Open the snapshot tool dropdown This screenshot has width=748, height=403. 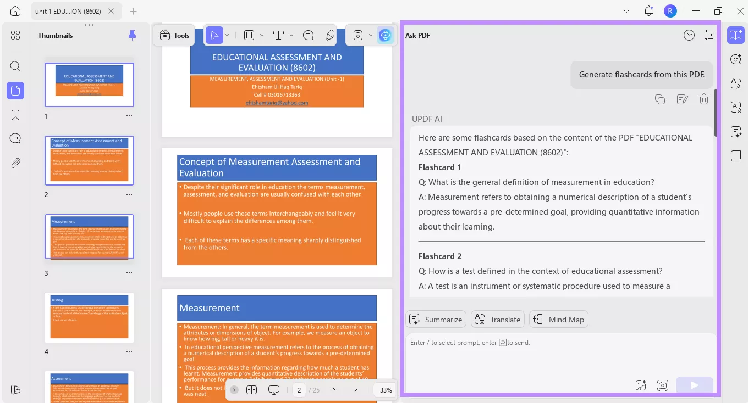[371, 35]
